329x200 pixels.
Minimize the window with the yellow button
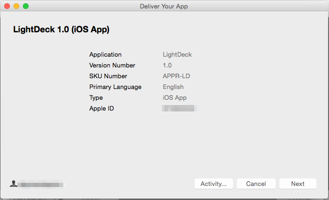click(16, 6)
